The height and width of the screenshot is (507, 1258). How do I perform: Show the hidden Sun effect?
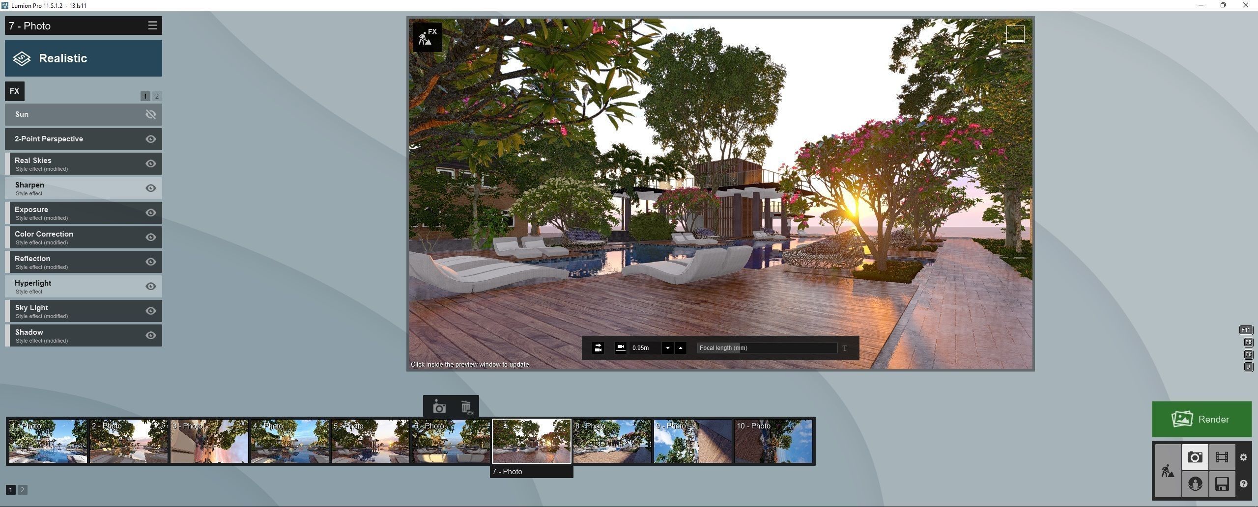(151, 114)
